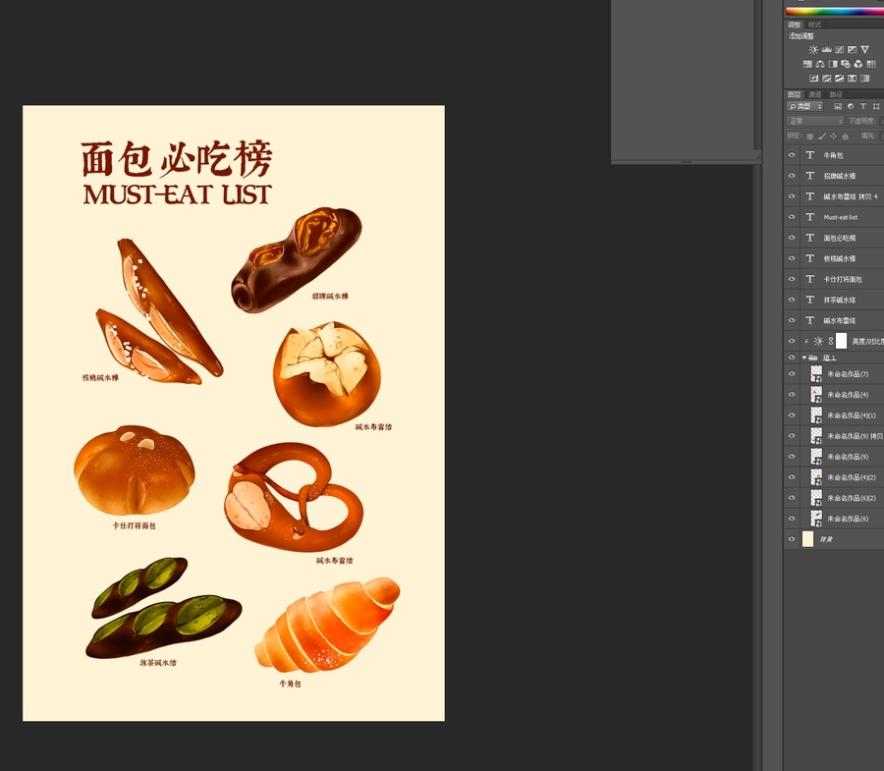The image size is (884, 771).
Task: Pick a color from the spectrum bar
Action: point(835,11)
